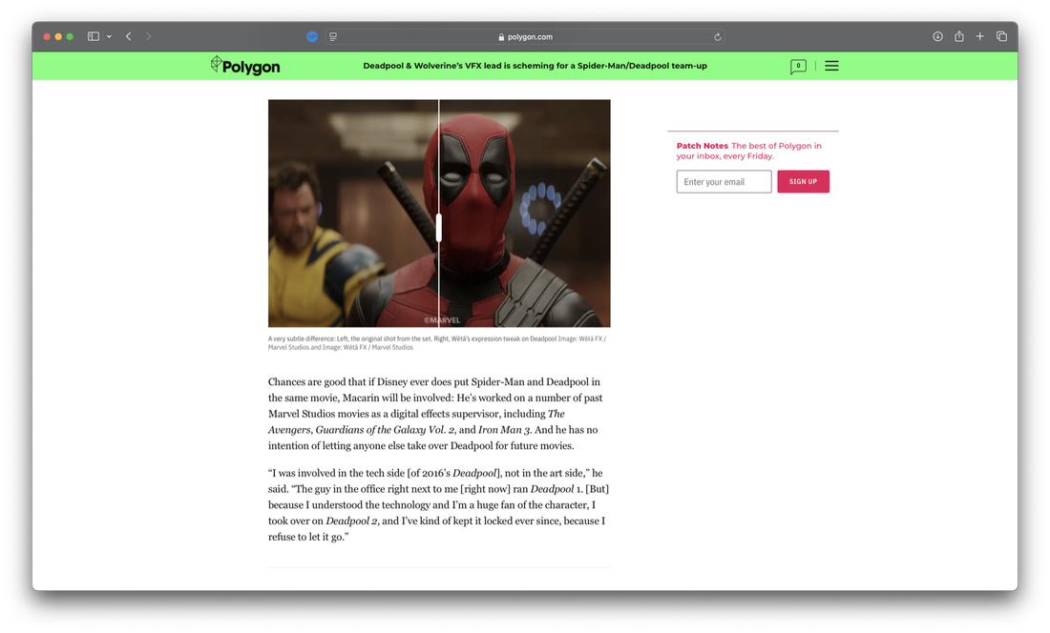Screen dimensions: 1050x633
Task: Click the site lock icon in address bar
Action: (501, 37)
